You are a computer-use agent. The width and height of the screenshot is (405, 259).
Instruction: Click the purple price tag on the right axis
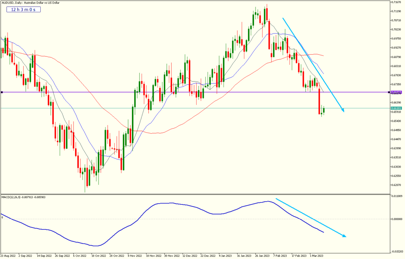pos(396,92)
